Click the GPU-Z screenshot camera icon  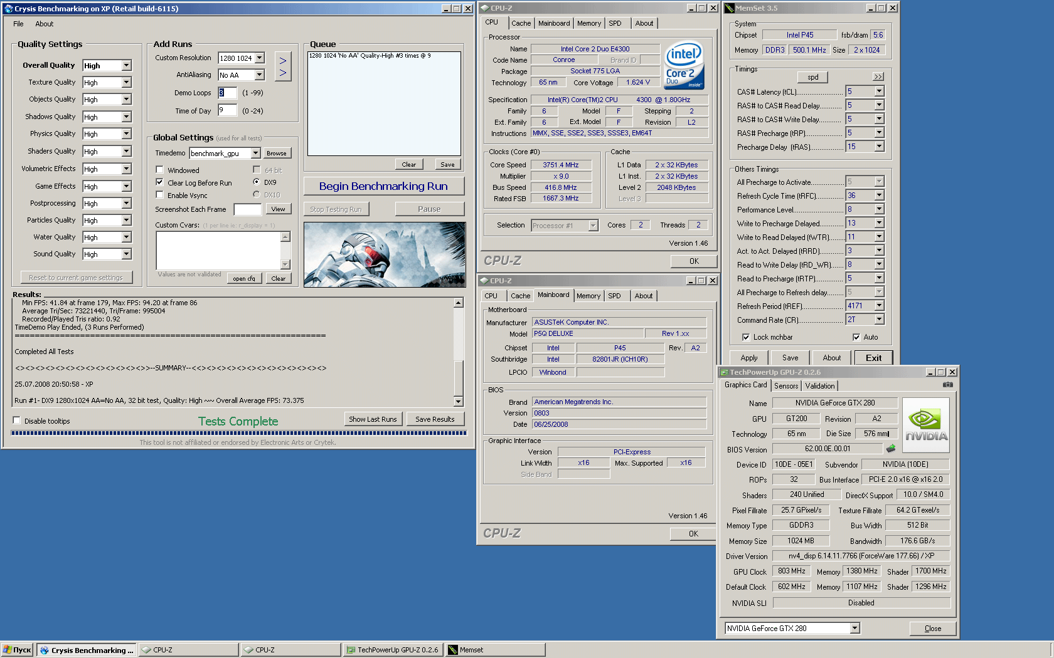[947, 385]
